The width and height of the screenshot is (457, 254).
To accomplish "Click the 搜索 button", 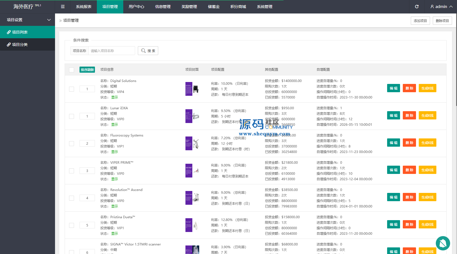I will [148, 51].
